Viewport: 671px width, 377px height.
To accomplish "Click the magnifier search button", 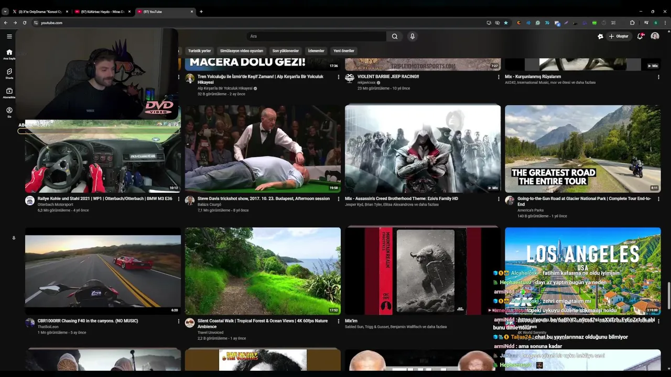I will [x=395, y=36].
